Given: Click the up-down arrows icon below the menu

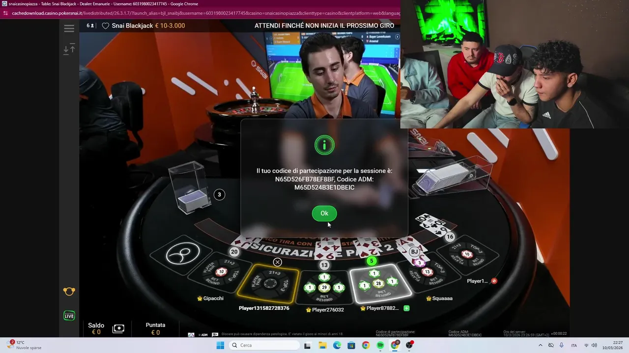Looking at the screenshot, I should point(69,49).
